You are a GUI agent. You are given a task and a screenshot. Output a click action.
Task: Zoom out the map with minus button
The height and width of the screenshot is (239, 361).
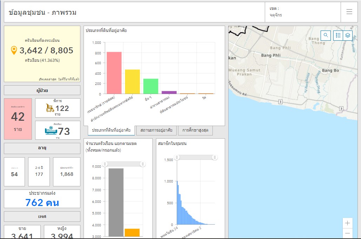[x=347, y=233]
